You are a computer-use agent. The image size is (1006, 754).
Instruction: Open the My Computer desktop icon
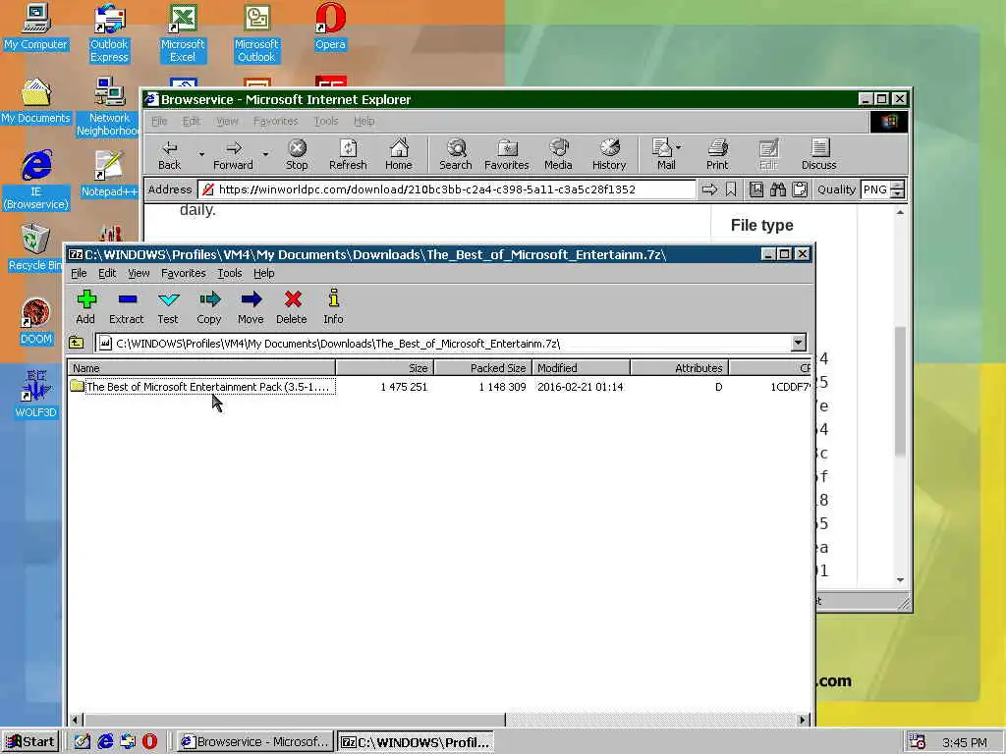(x=35, y=27)
